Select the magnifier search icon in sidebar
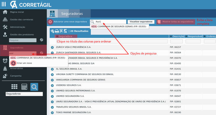Screen dimensions: 216x115 34,87
